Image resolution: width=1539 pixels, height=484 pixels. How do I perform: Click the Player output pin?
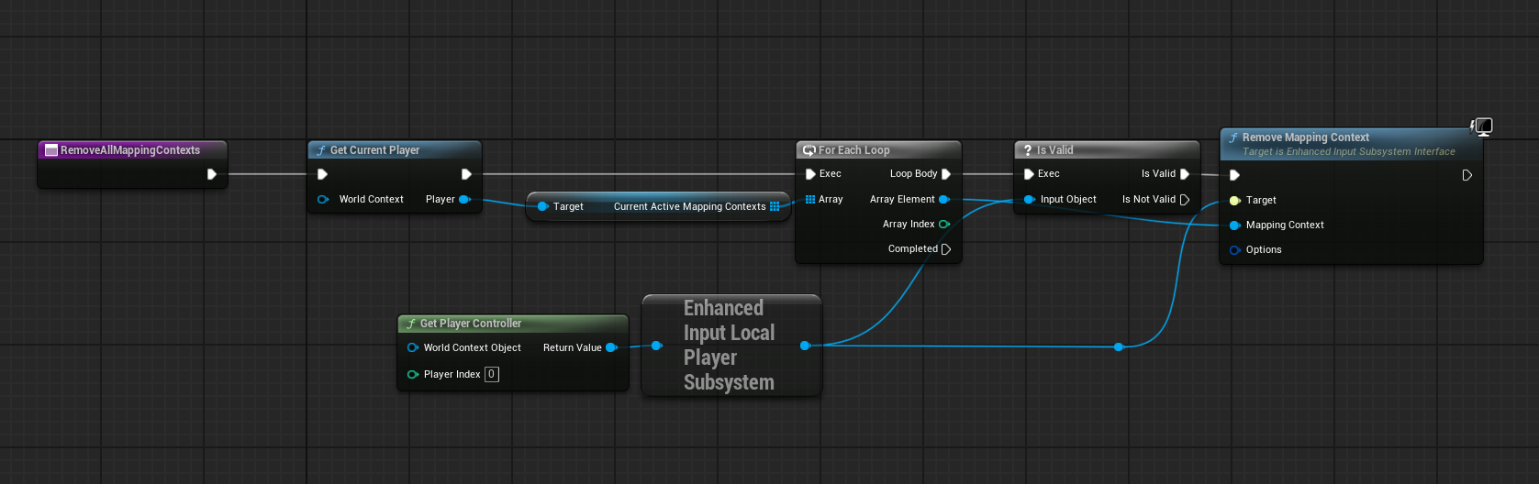[464, 199]
